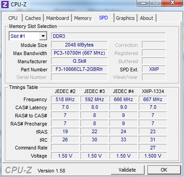Click the 518 MHz frequency cell
The height and width of the screenshot is (177, 184).
65,99
